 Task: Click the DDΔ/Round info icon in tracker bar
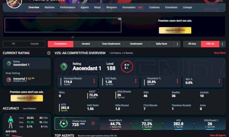[x=217, y=120]
